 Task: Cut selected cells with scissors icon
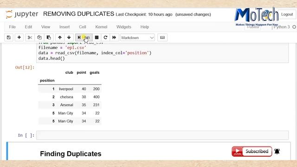30,38
